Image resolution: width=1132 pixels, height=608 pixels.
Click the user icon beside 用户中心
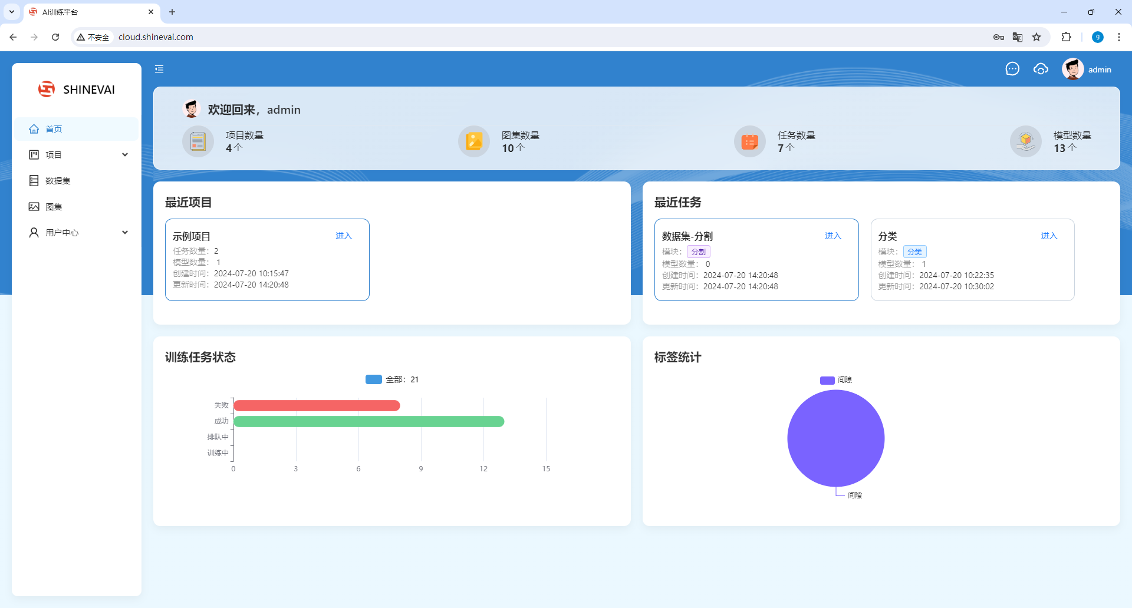point(34,232)
